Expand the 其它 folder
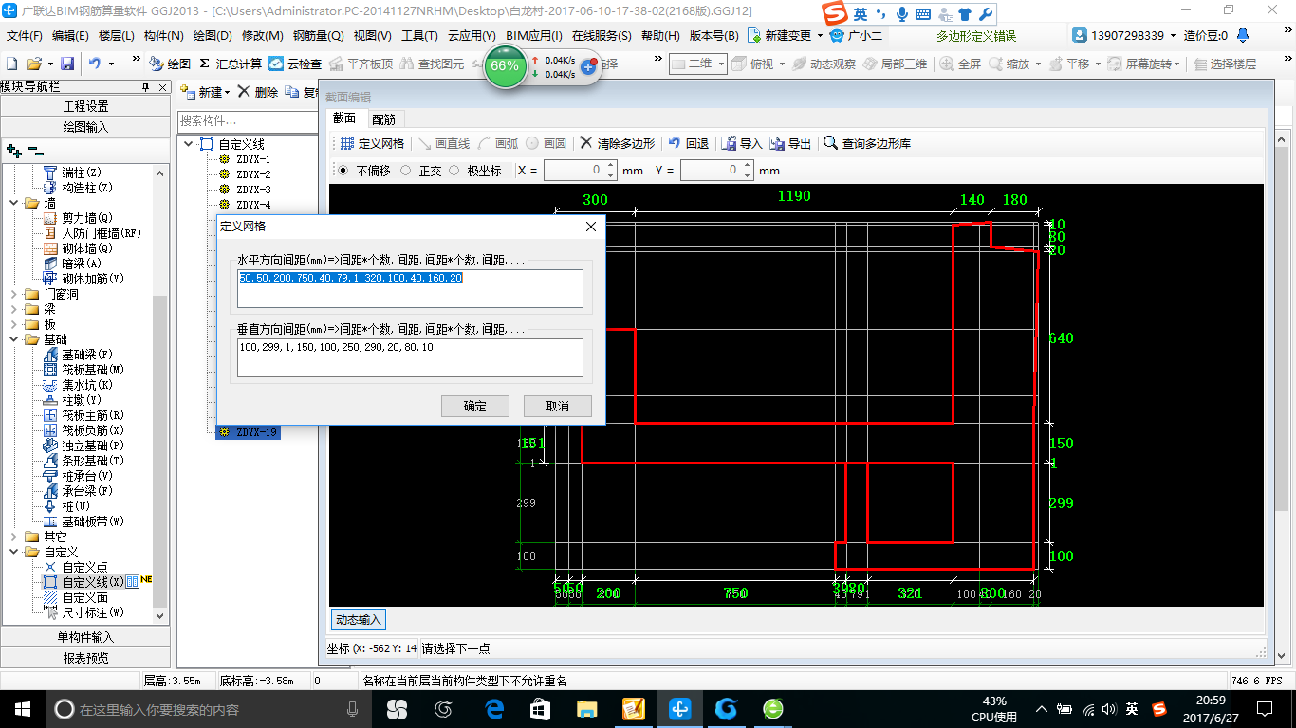The height and width of the screenshot is (728, 1296). [x=13, y=537]
